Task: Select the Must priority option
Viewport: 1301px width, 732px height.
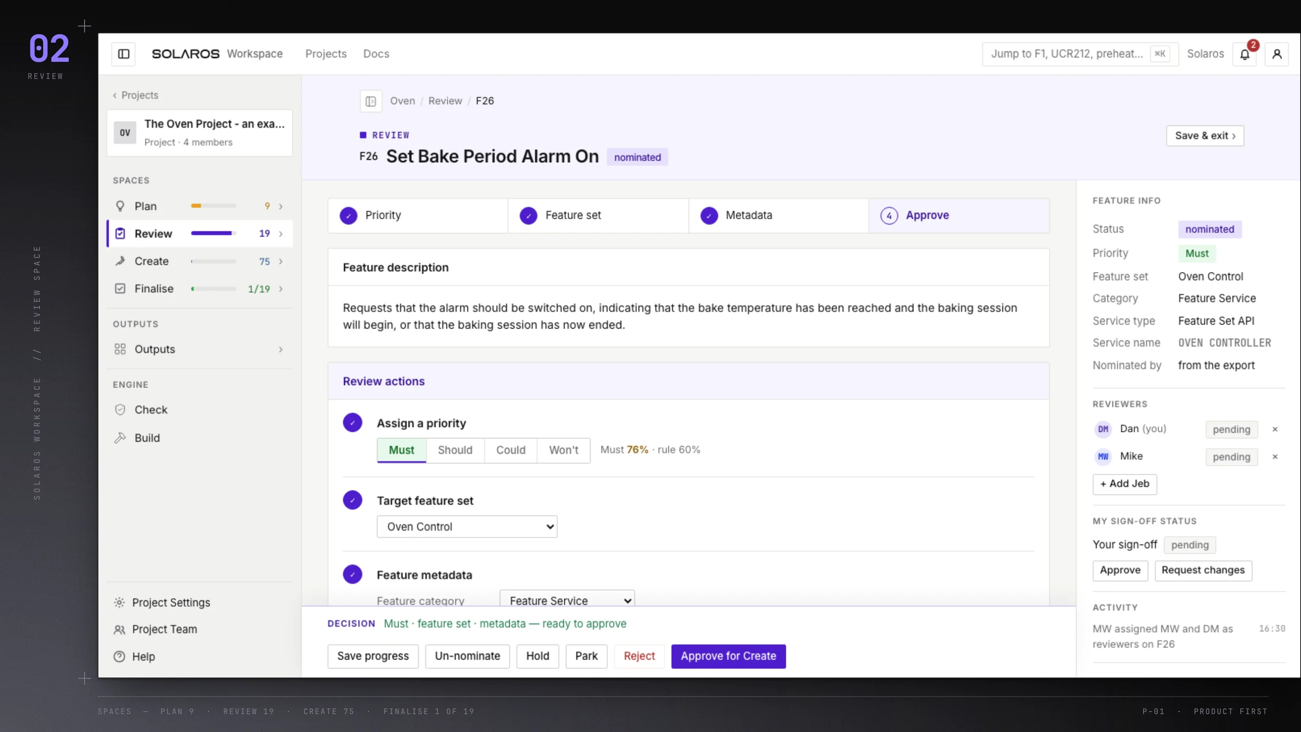Action: point(402,450)
